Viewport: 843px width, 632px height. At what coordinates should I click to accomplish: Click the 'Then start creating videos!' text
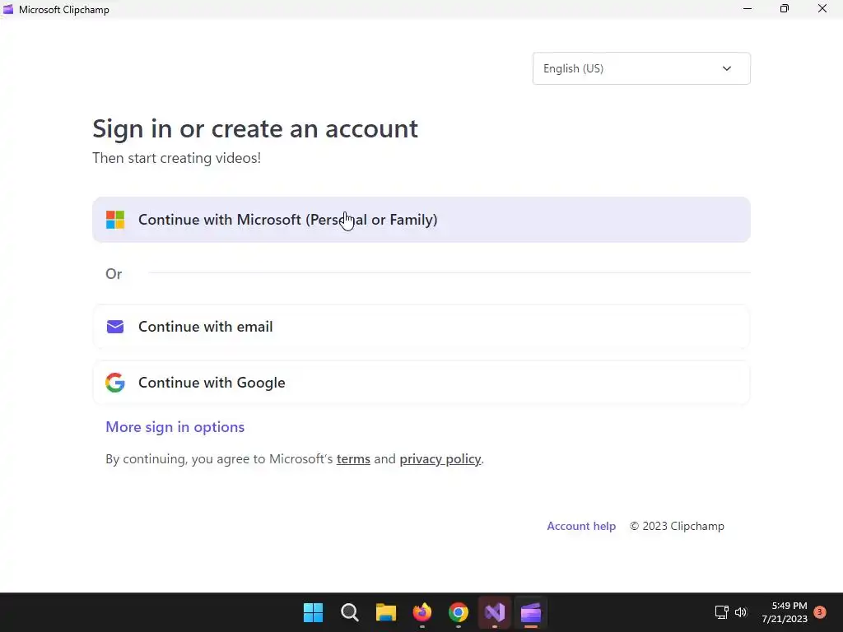click(176, 158)
